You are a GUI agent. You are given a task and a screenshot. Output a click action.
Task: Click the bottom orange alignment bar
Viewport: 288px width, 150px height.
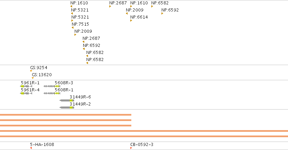click(x=144, y=136)
